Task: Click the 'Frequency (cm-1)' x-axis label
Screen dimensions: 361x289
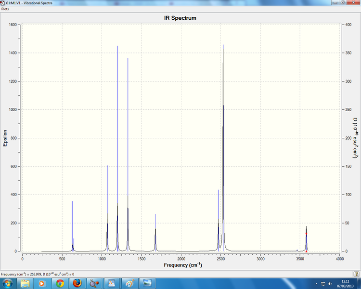Action: tap(183, 265)
